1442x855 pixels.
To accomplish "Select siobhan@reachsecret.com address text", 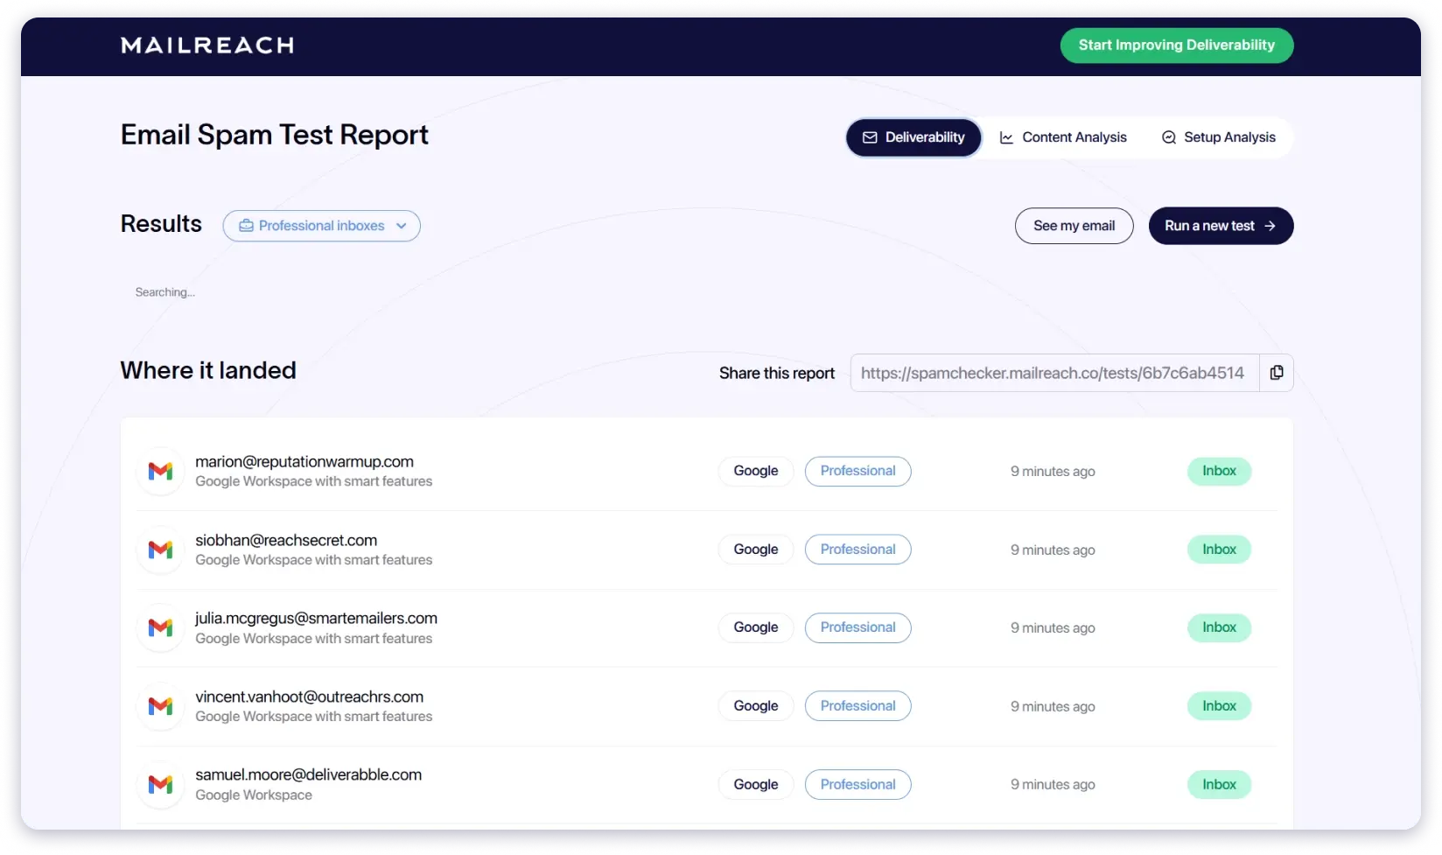I will pyautogui.click(x=286, y=541).
